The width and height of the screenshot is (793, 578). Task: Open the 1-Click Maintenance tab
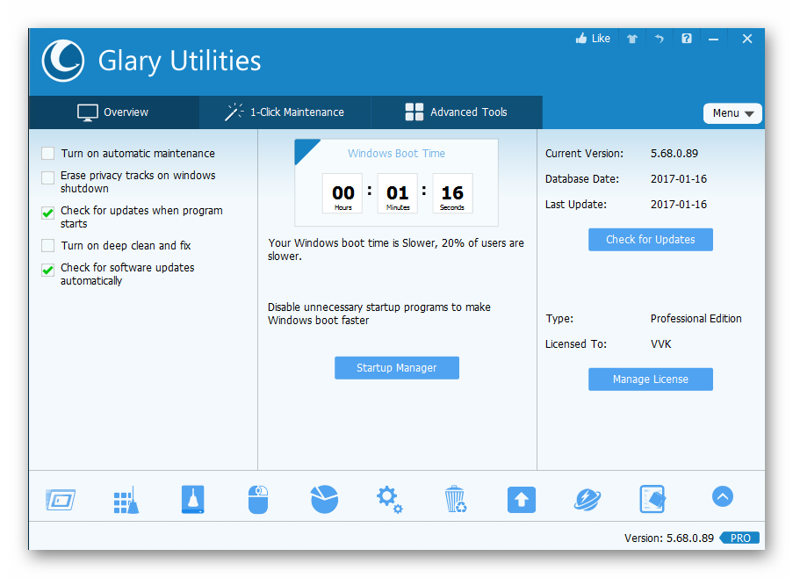pos(285,112)
